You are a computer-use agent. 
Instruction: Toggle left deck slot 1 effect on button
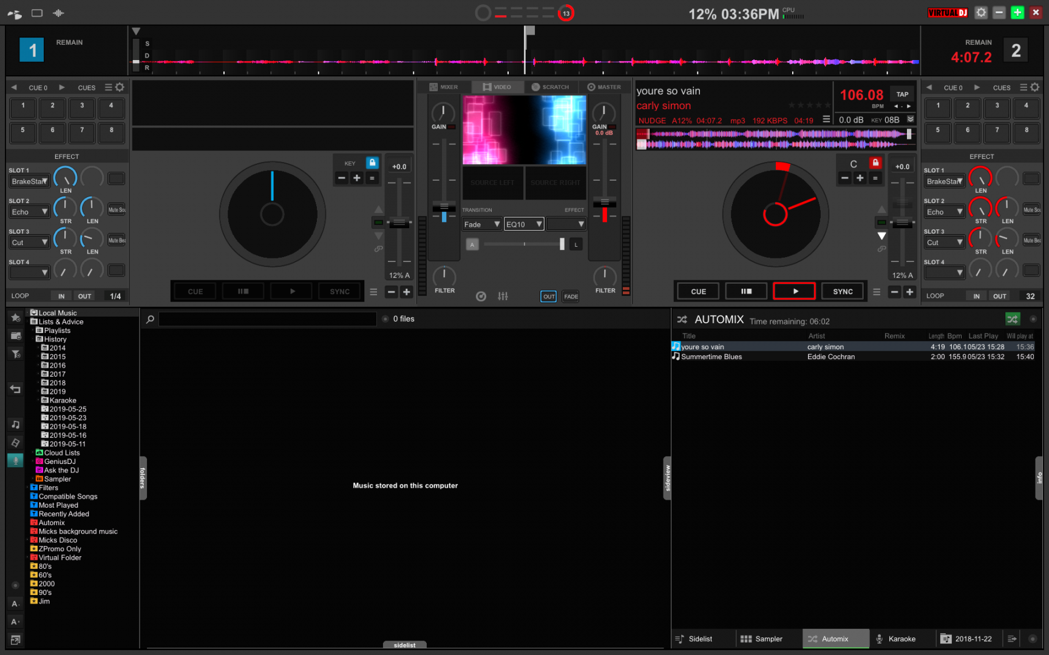point(117,178)
